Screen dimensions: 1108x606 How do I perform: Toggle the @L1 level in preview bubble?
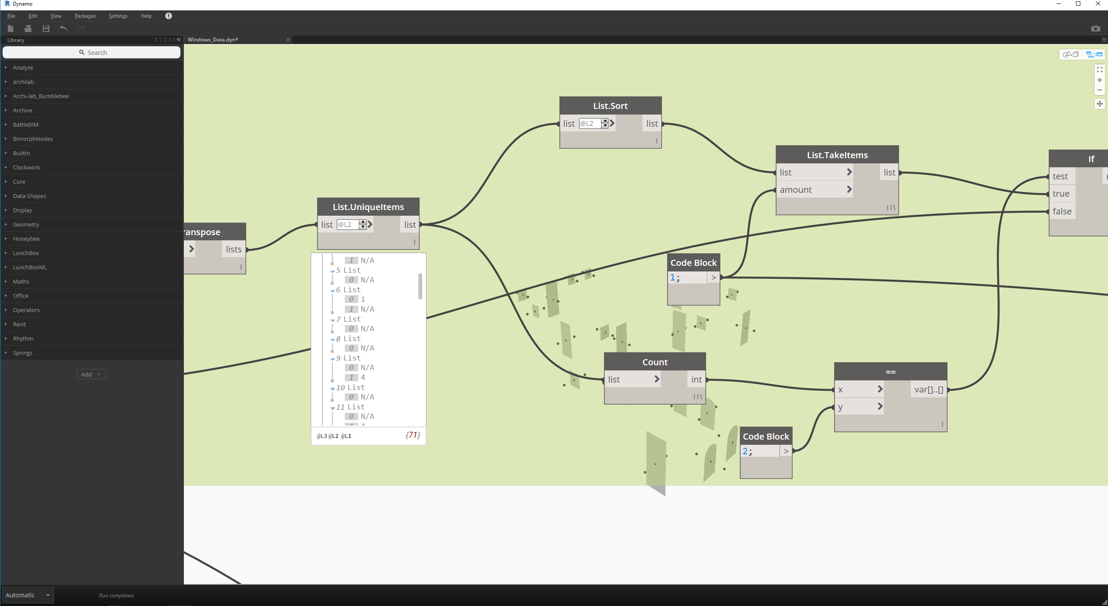(x=346, y=436)
